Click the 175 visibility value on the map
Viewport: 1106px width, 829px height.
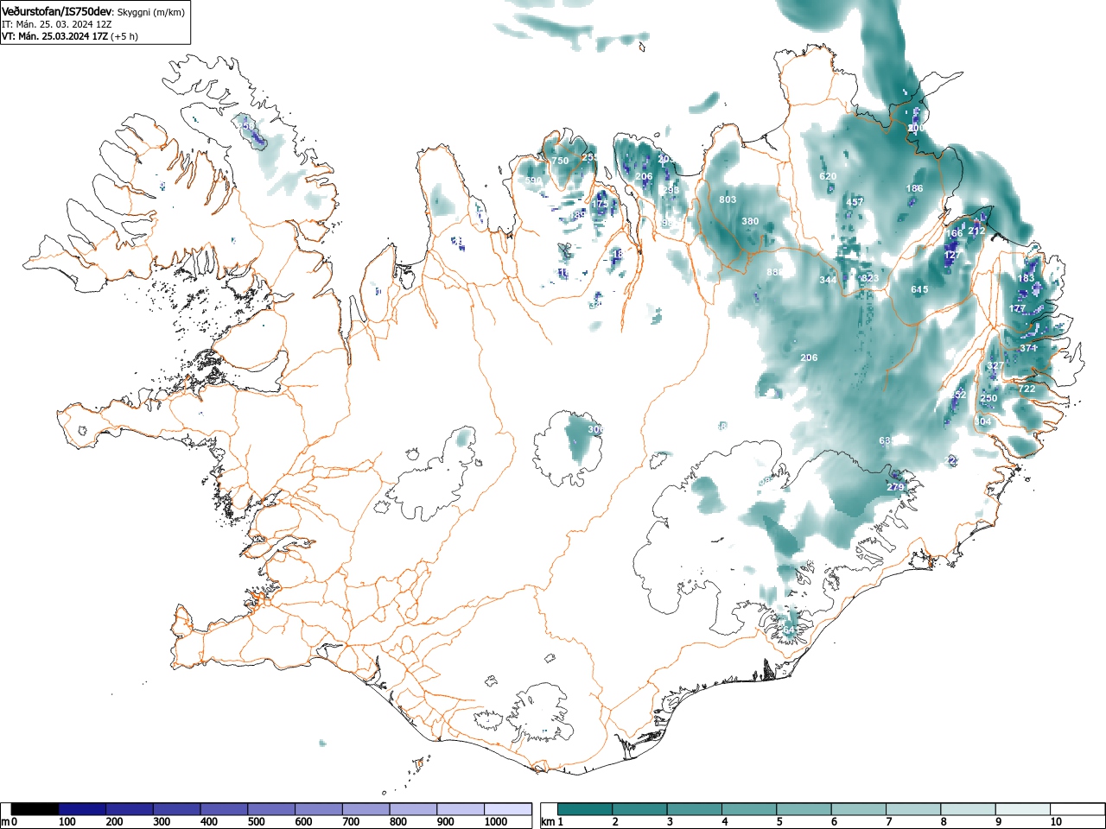click(x=599, y=202)
